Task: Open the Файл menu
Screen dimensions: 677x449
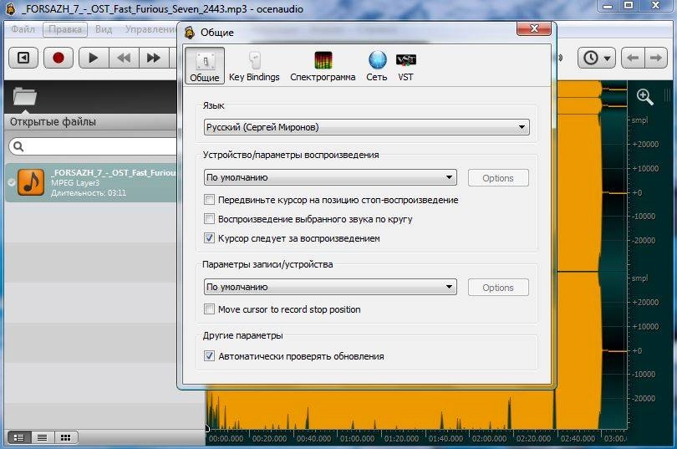Action: tap(23, 29)
